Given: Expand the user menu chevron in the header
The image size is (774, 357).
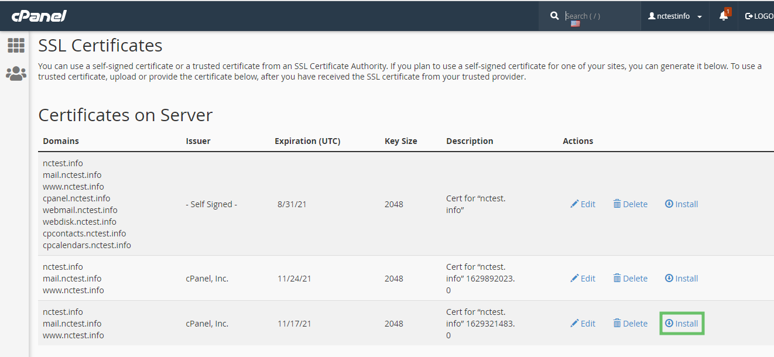Looking at the screenshot, I should [x=700, y=16].
